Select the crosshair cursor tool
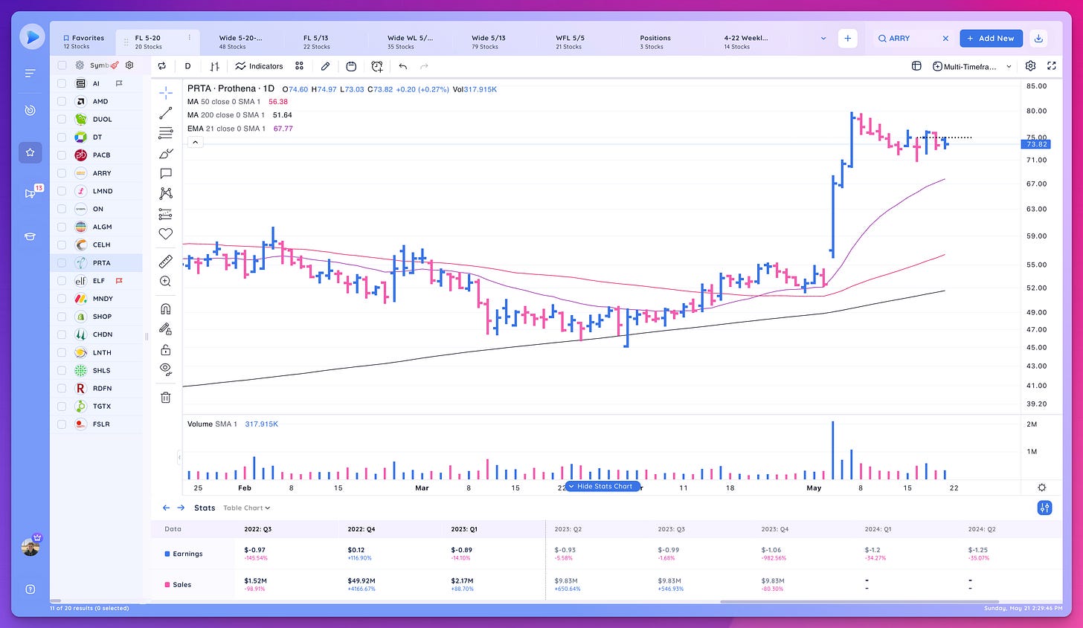The height and width of the screenshot is (628, 1083). click(166, 93)
